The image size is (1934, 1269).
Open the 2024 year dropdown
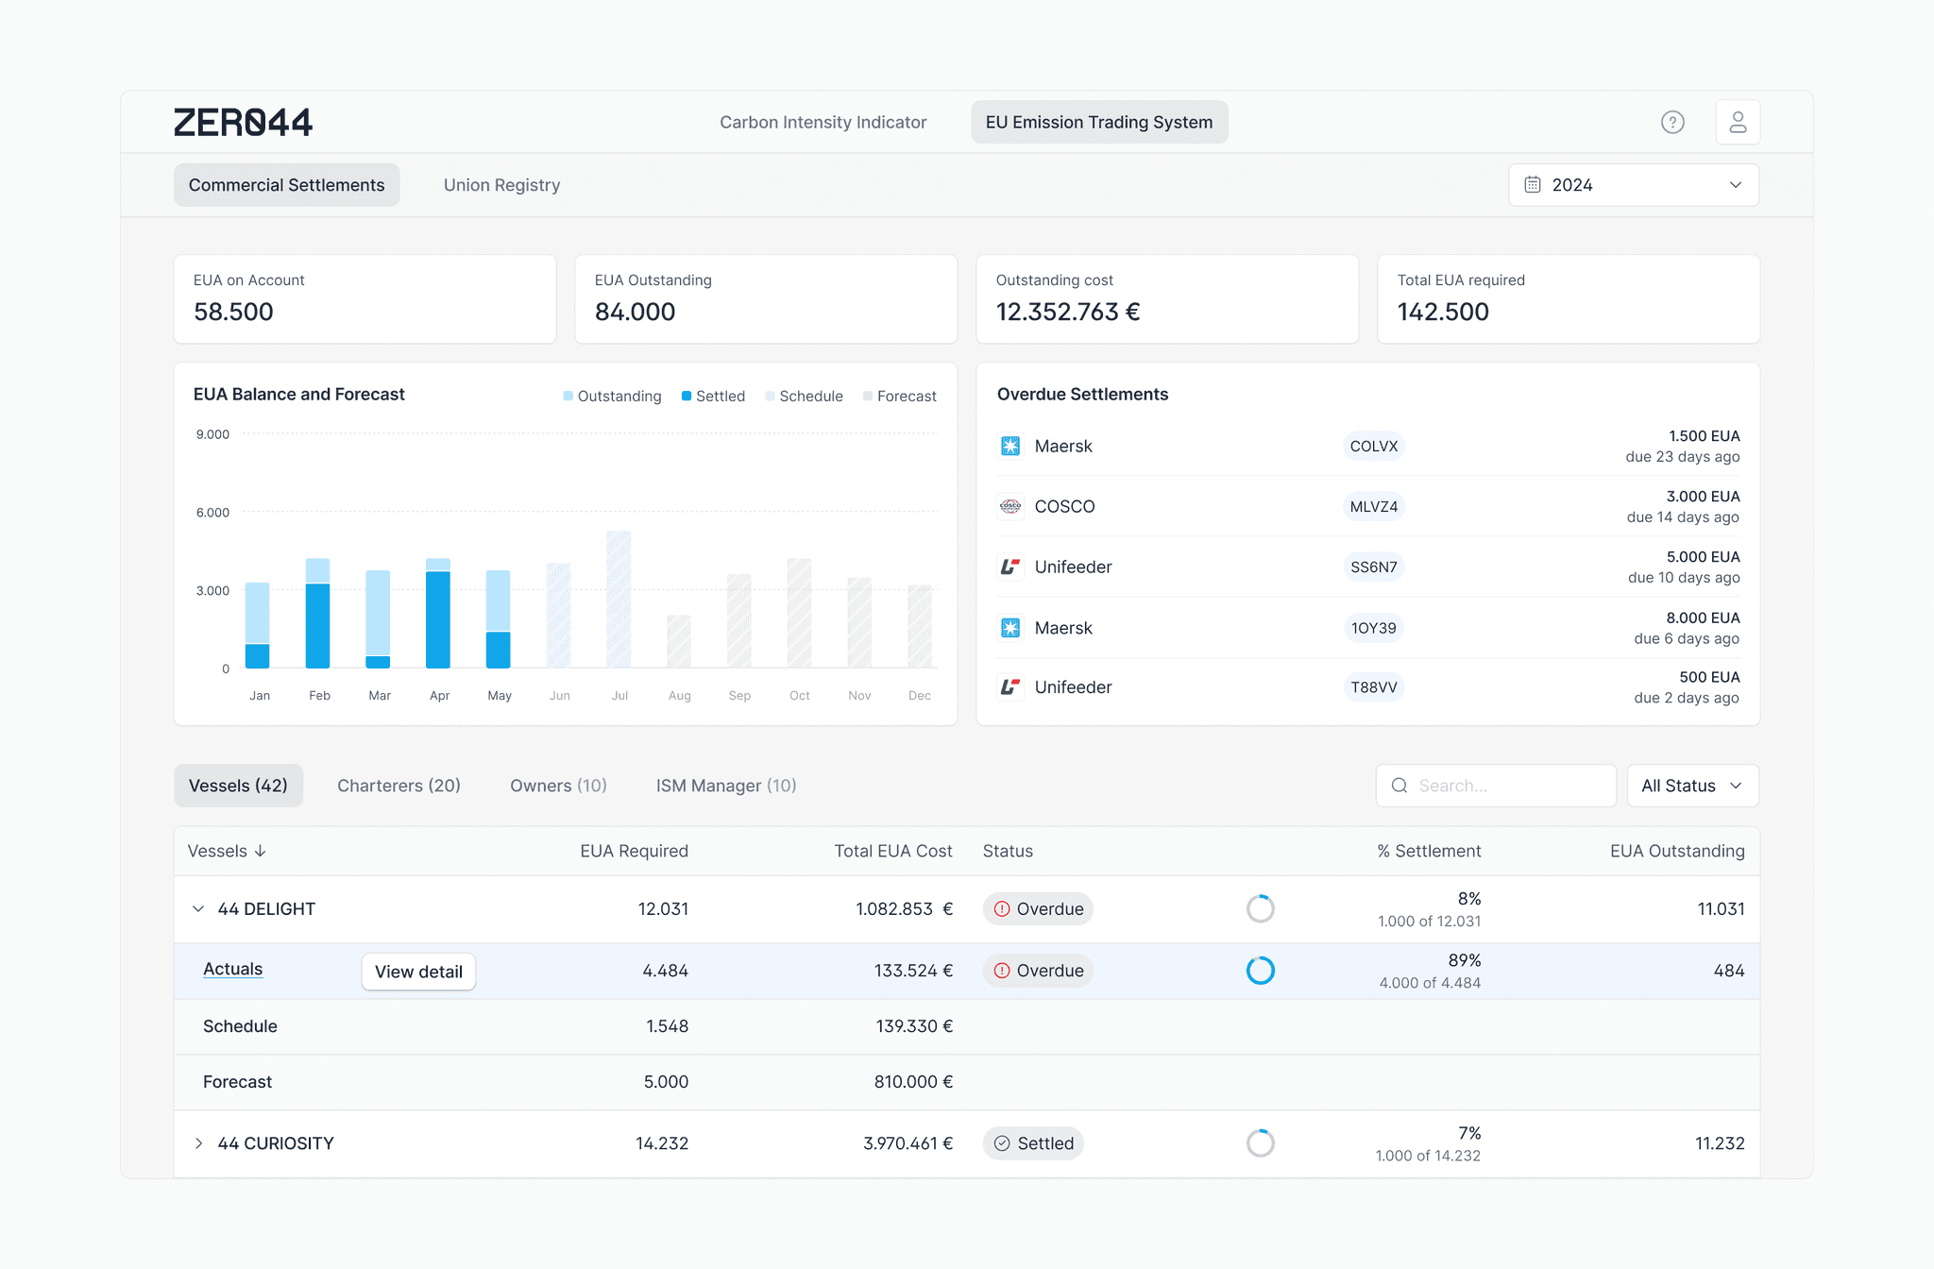click(x=1634, y=185)
